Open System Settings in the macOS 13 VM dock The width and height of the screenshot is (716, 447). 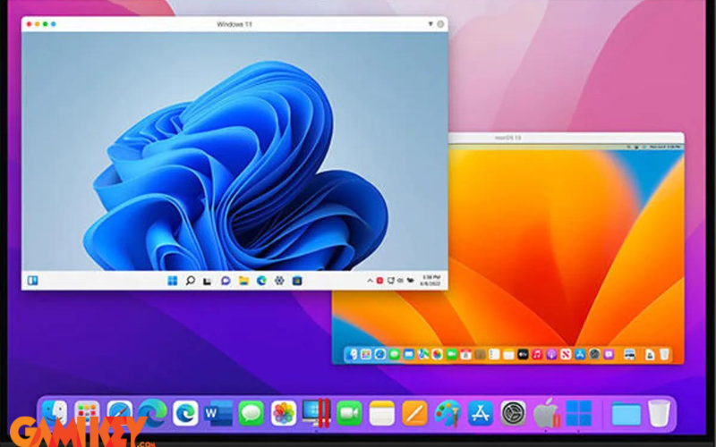click(x=594, y=354)
